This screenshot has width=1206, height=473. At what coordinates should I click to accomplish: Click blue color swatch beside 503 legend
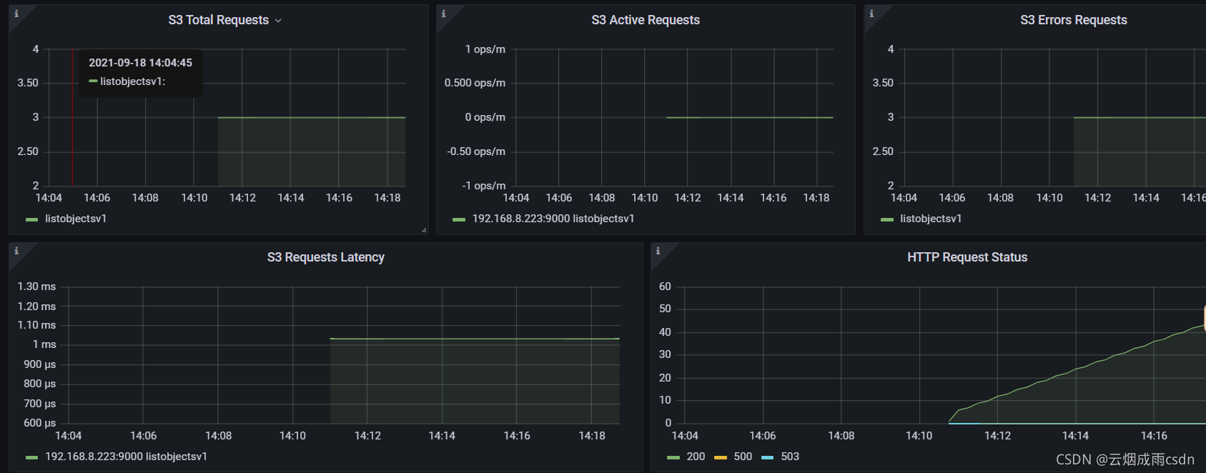pyautogui.click(x=768, y=457)
